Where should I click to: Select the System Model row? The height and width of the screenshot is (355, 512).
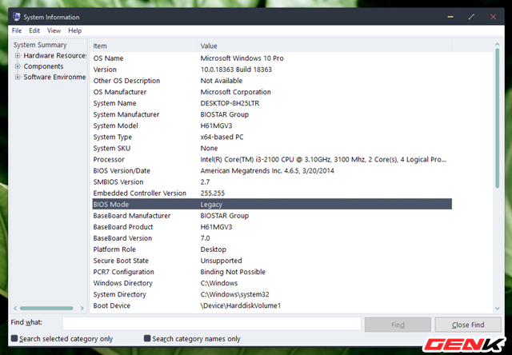click(x=272, y=126)
